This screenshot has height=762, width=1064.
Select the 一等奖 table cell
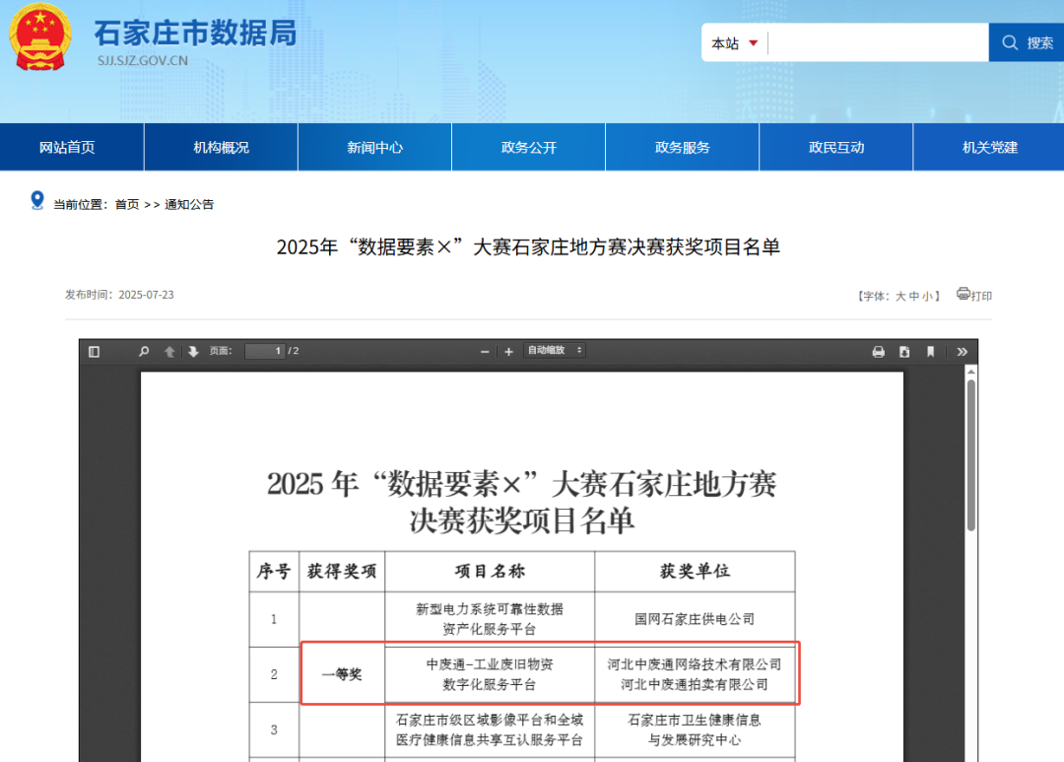click(x=341, y=674)
